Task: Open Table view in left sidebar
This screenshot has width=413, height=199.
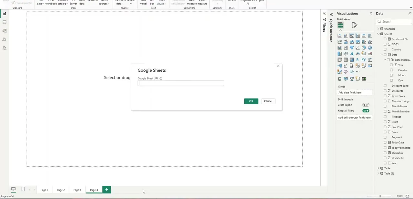Action: point(5,22)
